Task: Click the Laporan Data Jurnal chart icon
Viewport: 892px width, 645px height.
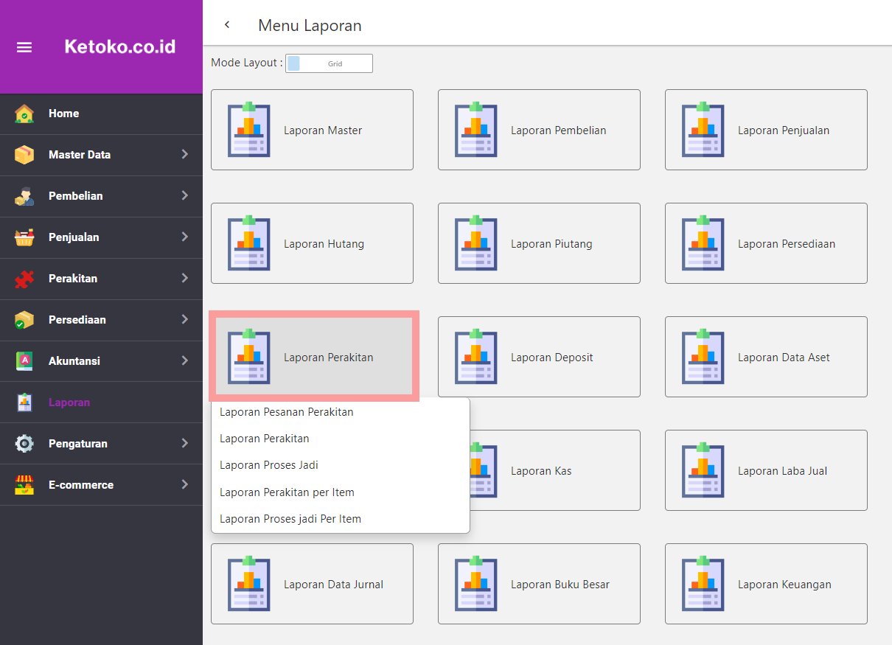Action: [x=249, y=584]
